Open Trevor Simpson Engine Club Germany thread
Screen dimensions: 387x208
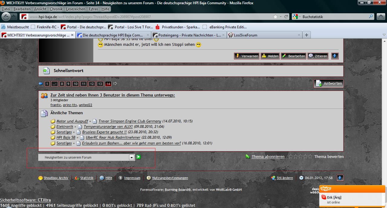coord(130,121)
